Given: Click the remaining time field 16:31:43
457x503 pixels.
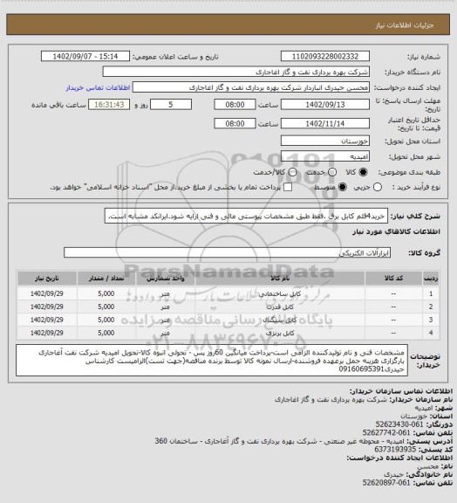Looking at the screenshot, I should coord(109,105).
